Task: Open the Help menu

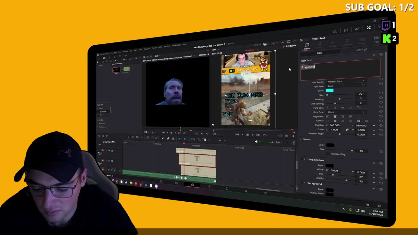Action: [185, 44]
